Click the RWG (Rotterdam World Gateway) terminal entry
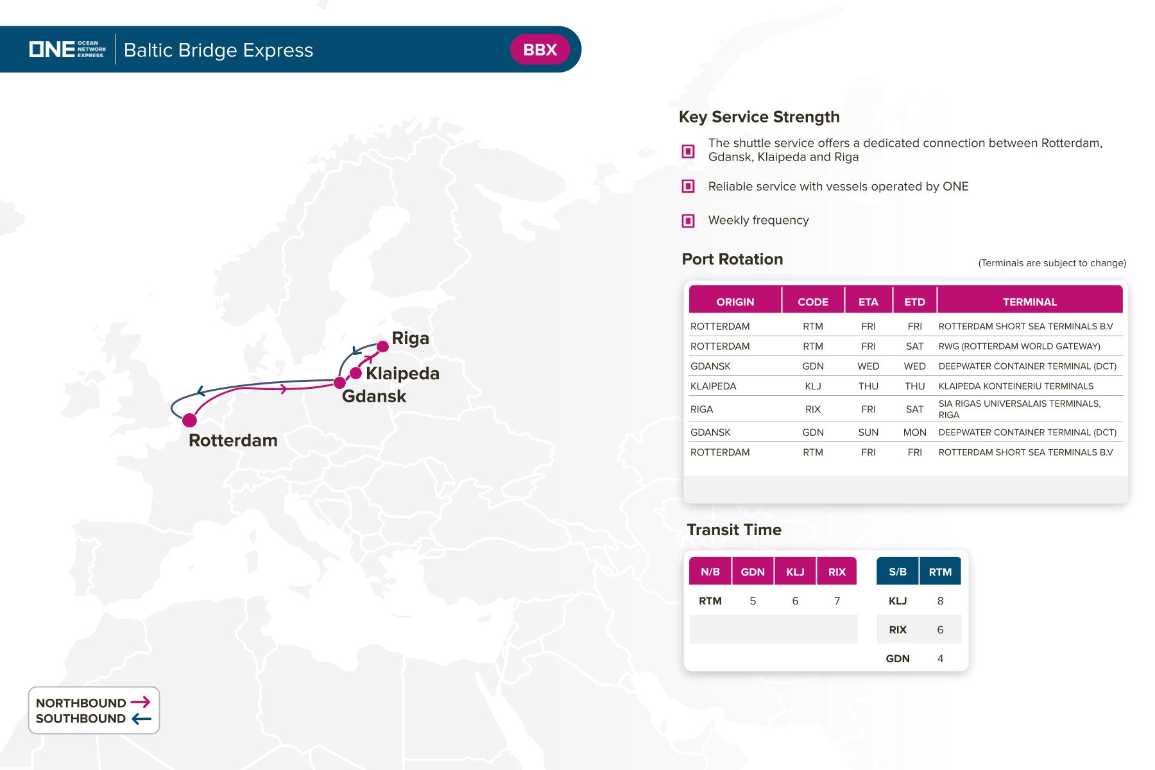The height and width of the screenshot is (770, 1155). coord(1019,346)
